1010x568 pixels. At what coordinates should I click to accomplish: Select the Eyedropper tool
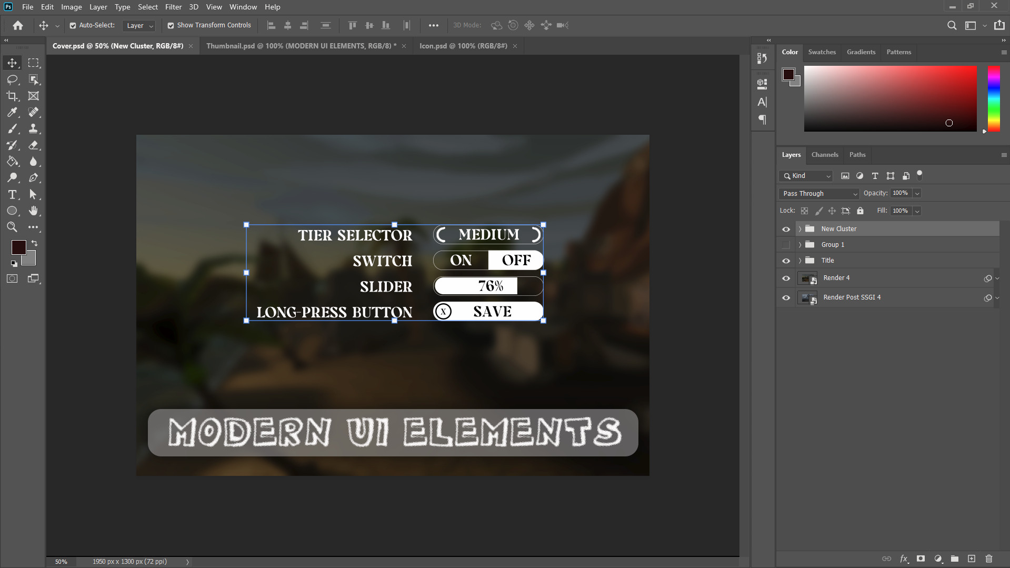click(x=12, y=112)
